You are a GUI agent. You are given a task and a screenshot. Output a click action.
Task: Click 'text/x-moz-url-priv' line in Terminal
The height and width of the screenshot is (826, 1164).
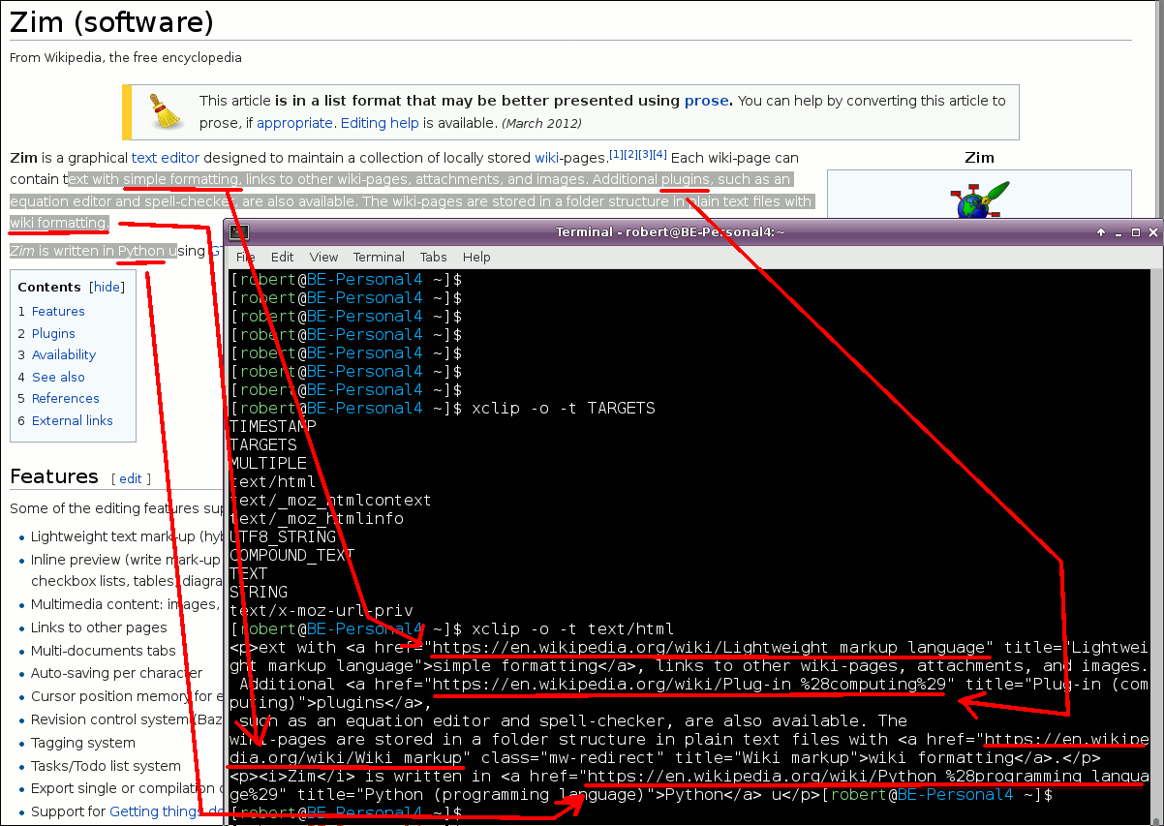coord(322,610)
